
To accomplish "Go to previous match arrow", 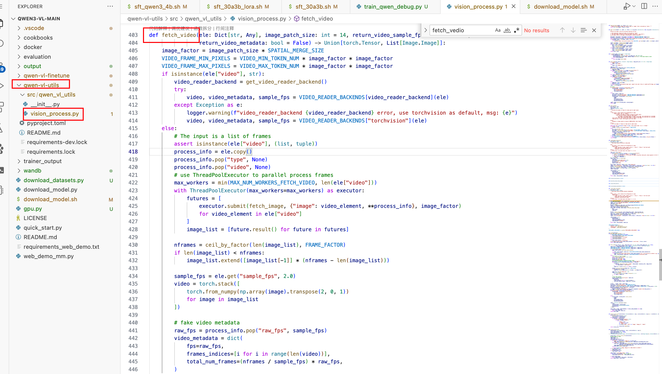I will (562, 30).
